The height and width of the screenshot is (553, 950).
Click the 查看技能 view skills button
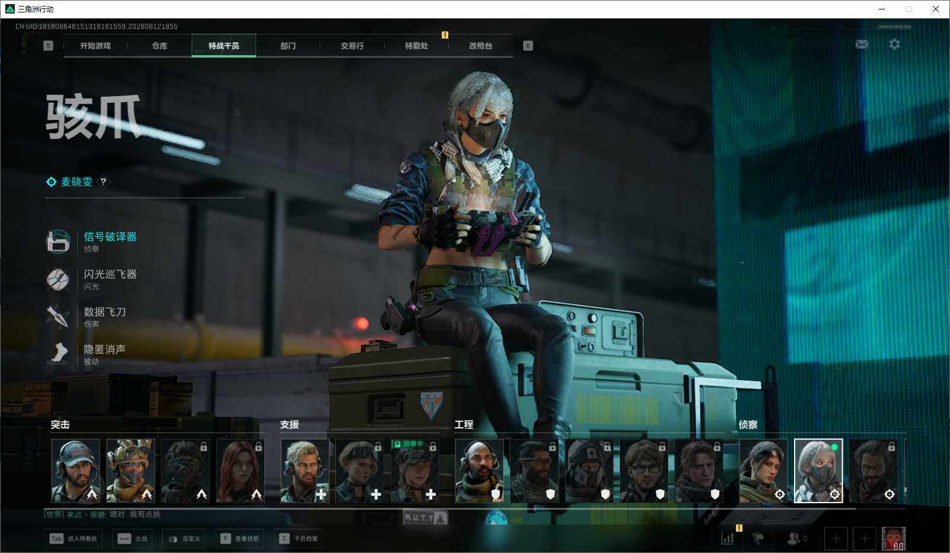pos(240,539)
